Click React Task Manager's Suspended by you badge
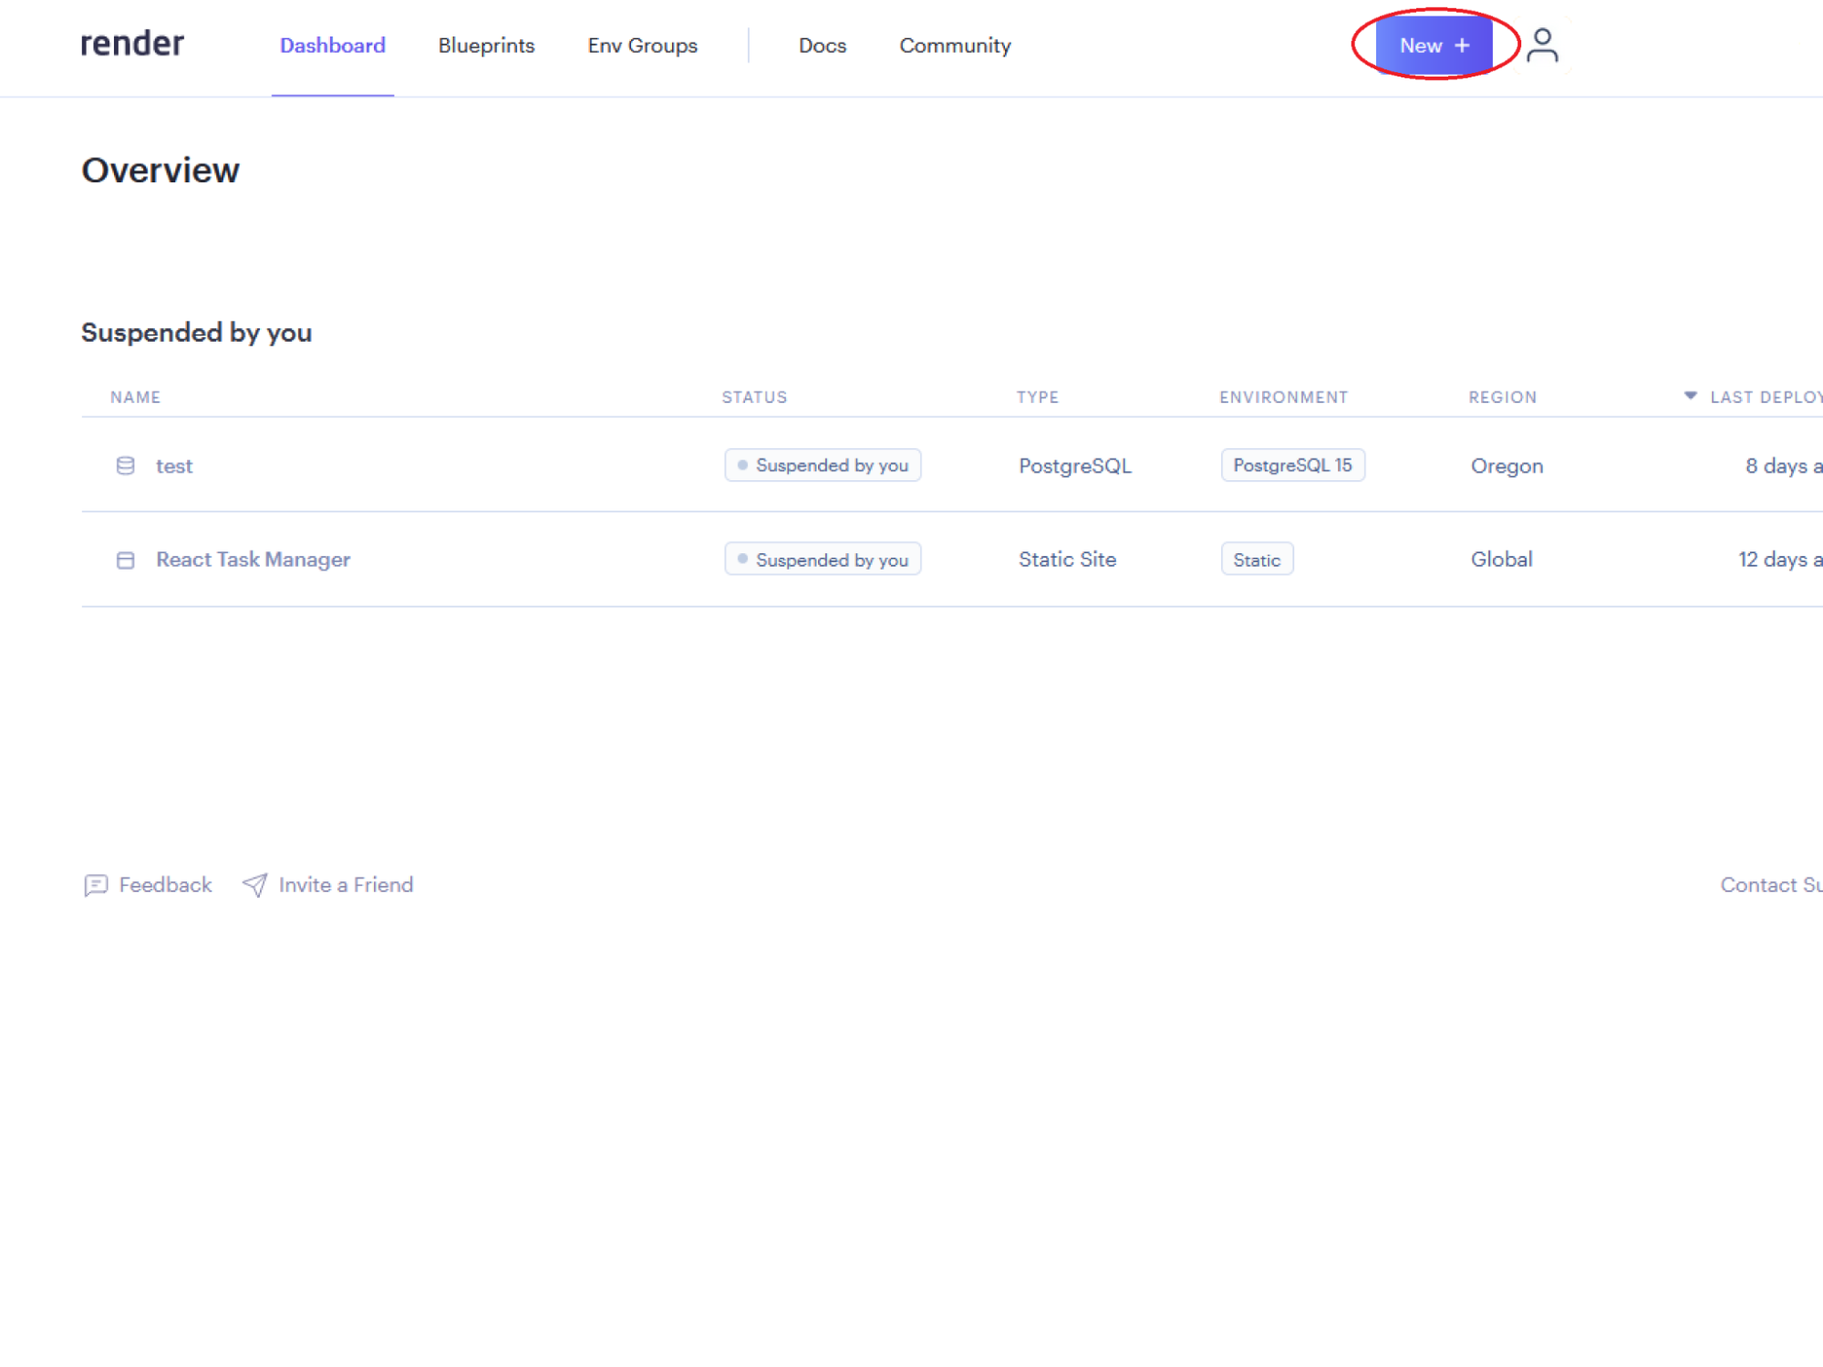Viewport: 1823px width, 1367px height. tap(823, 559)
